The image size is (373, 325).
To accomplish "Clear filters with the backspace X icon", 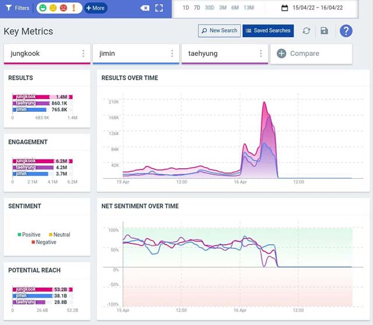I will [x=145, y=8].
